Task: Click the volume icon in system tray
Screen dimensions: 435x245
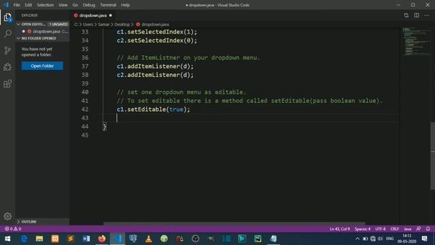Action: [381, 239]
